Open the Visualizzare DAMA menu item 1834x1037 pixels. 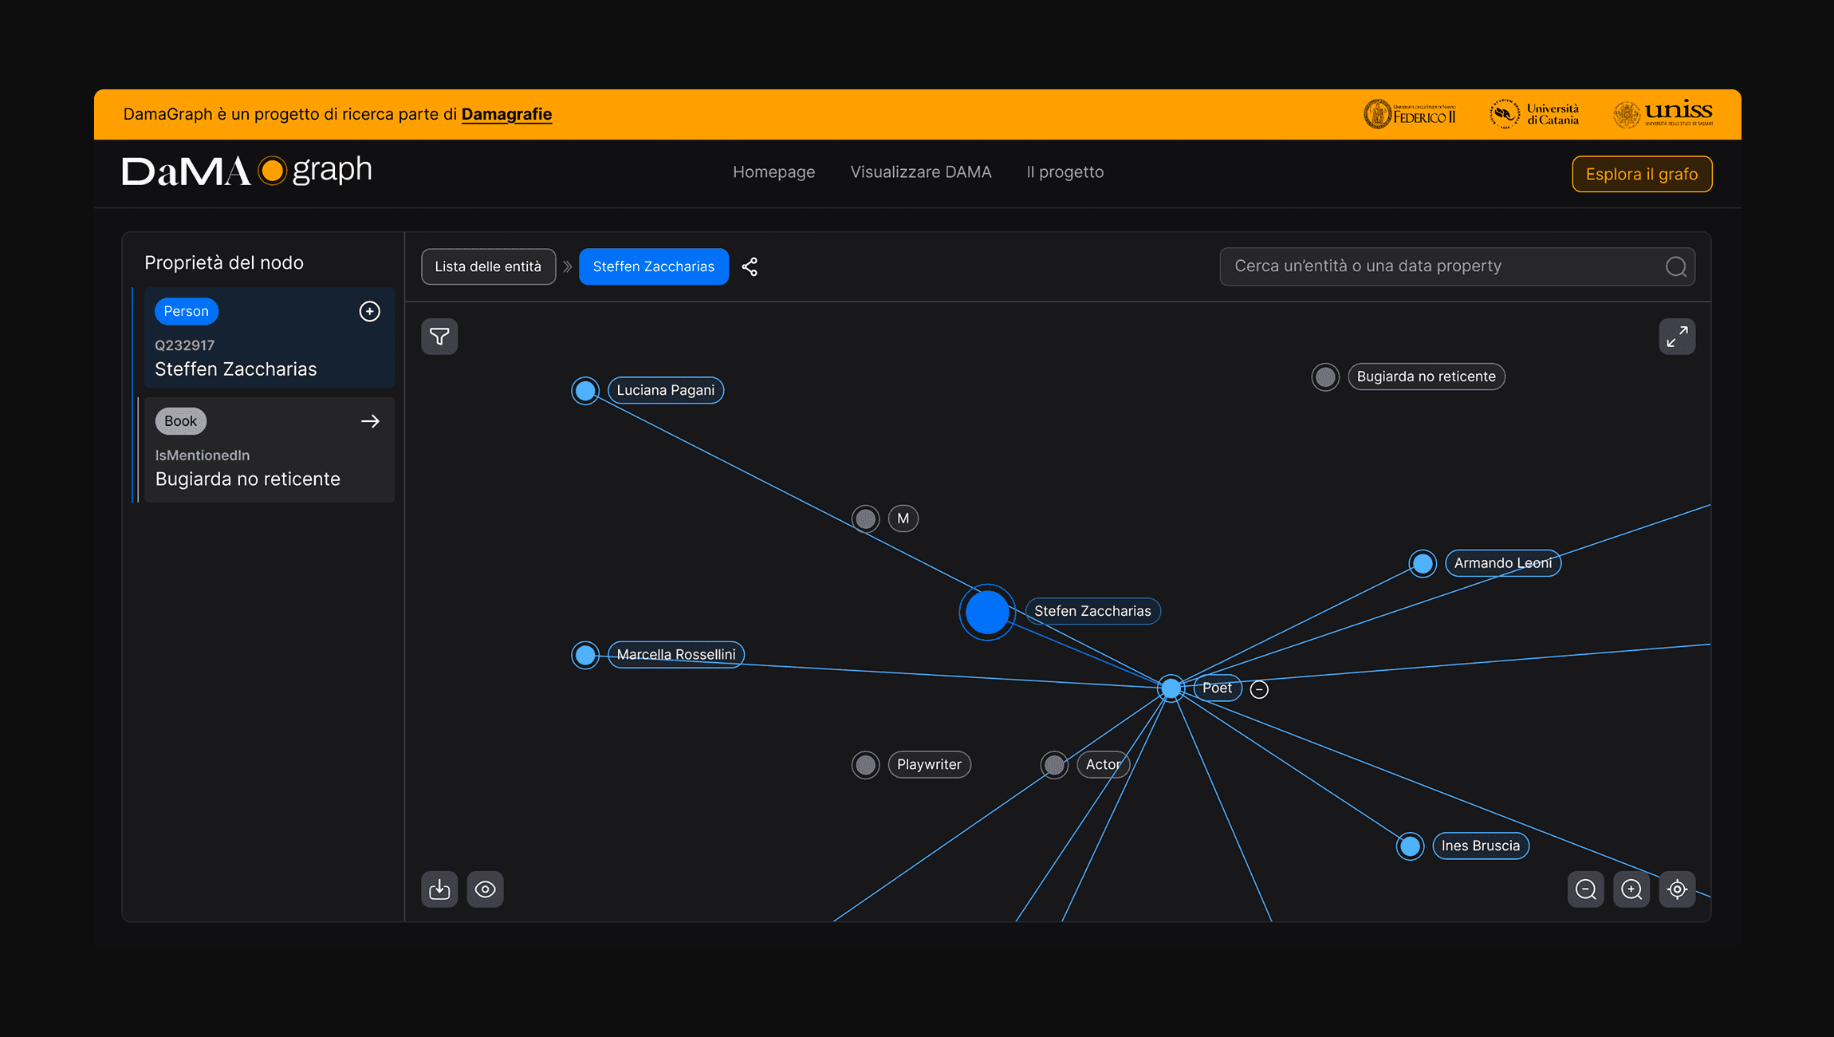point(920,172)
